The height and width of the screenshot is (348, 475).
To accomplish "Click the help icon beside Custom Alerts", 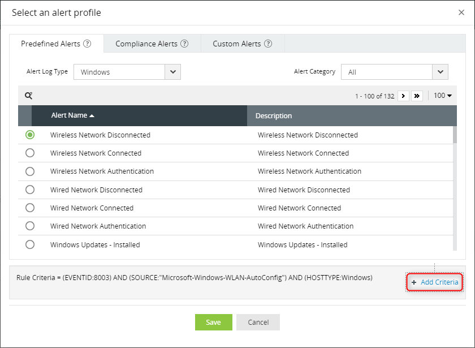I will pos(268,44).
